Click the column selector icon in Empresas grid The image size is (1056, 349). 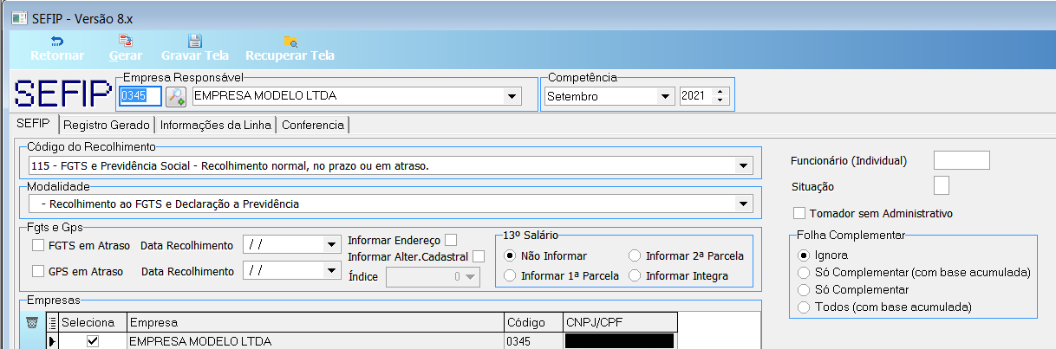click(51, 323)
